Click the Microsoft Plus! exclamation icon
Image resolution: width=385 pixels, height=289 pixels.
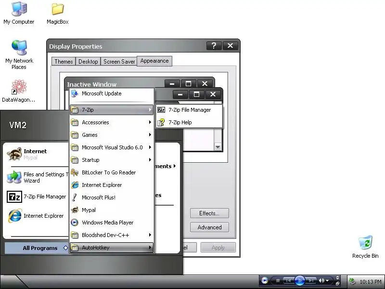pos(75,197)
